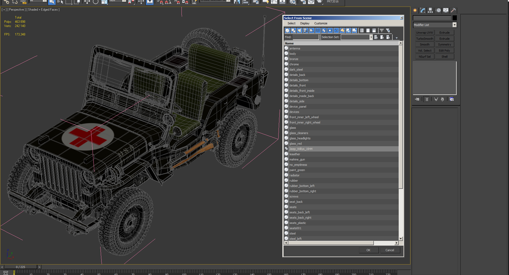
Task: Toggle Display Cameras filter icon
Action: pos(306,31)
